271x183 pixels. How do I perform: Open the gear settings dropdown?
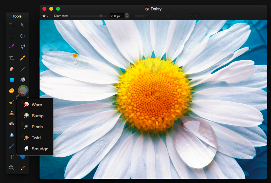[x=45, y=16]
